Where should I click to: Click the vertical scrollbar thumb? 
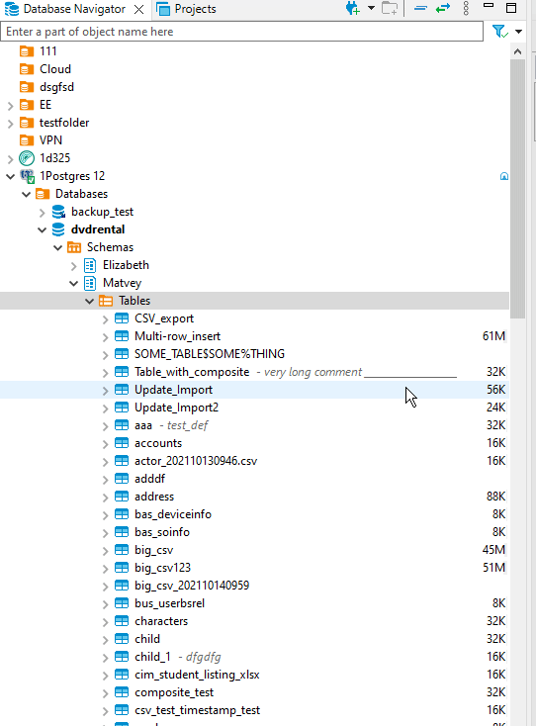pos(518,189)
